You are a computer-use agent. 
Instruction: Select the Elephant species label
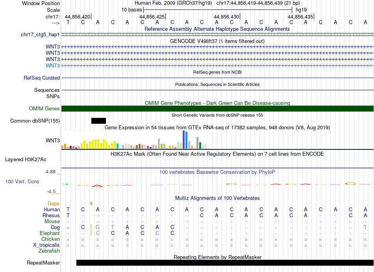50,233
